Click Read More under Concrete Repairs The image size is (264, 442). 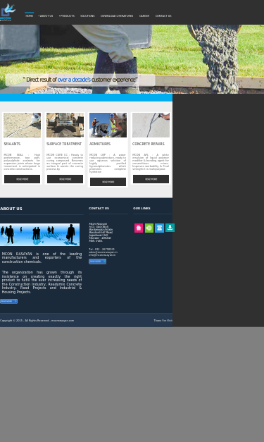point(151,179)
